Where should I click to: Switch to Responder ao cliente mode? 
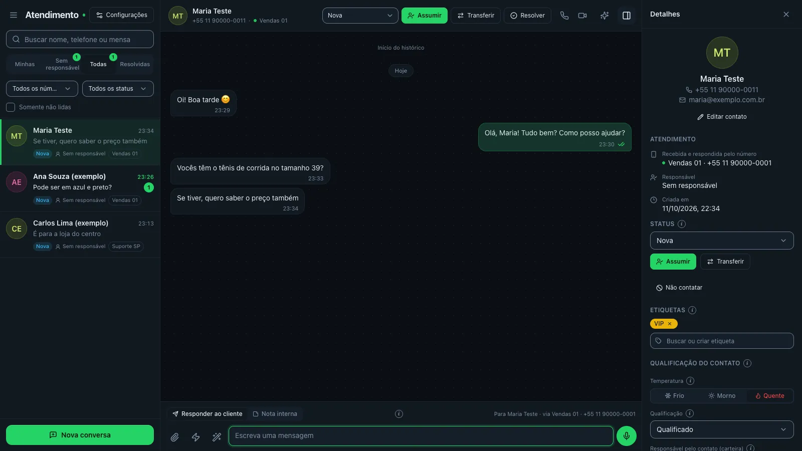[x=208, y=414]
